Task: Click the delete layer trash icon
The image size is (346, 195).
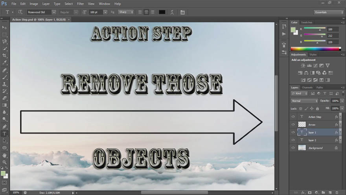Action: click(337, 193)
